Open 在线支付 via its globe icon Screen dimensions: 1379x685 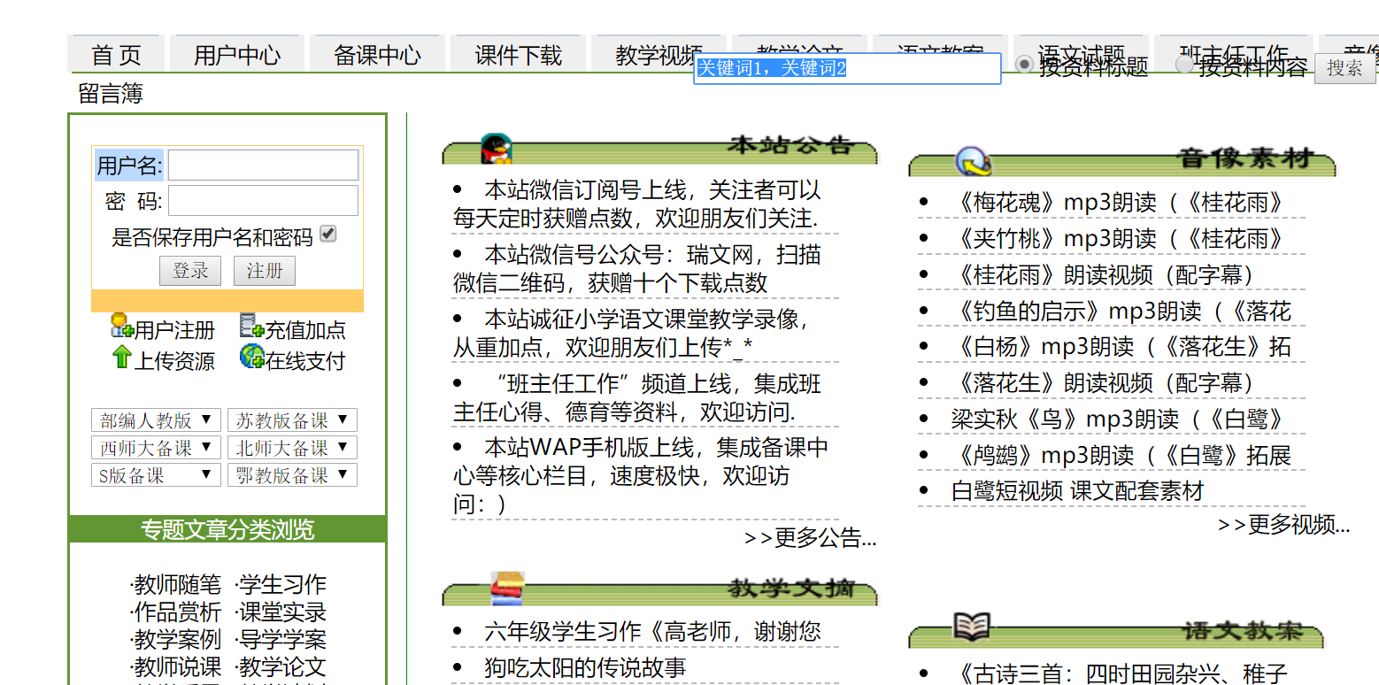[252, 358]
